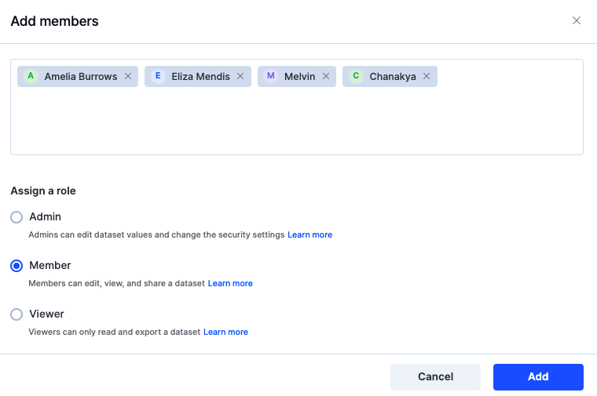Remove Eliza Mendis chip via its X
The width and height of the screenshot is (597, 396).
pos(240,76)
